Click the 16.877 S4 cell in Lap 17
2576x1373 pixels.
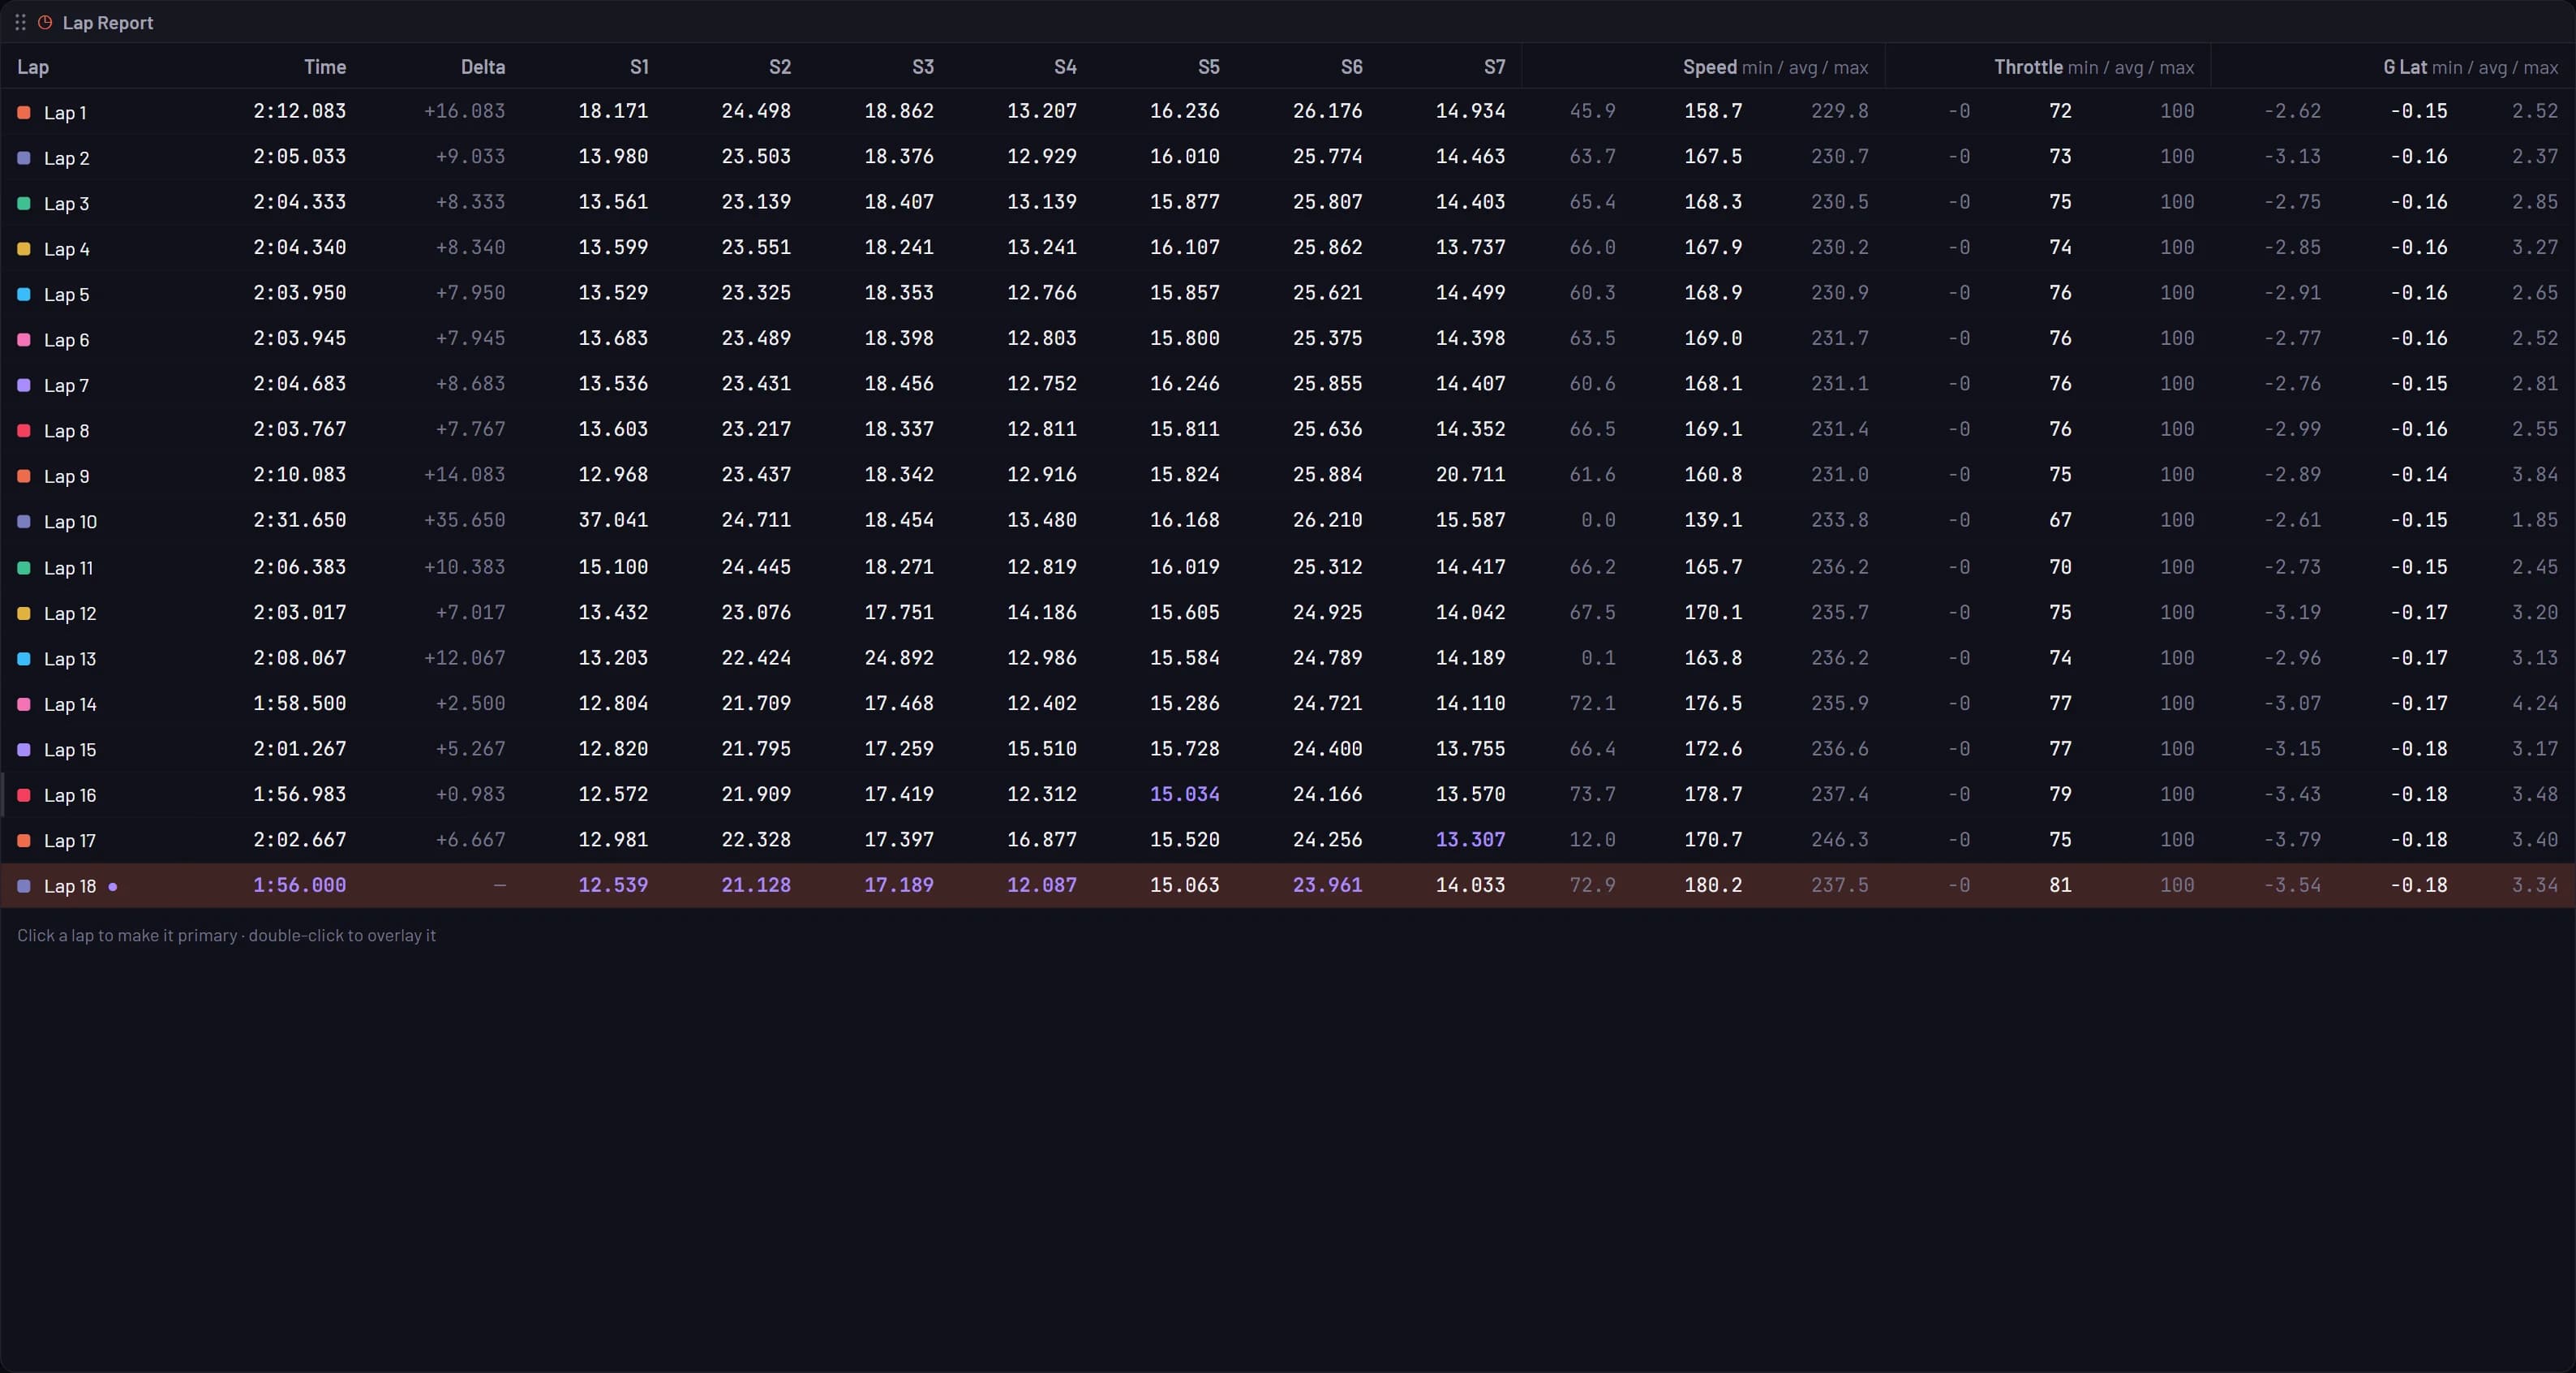coord(1041,840)
